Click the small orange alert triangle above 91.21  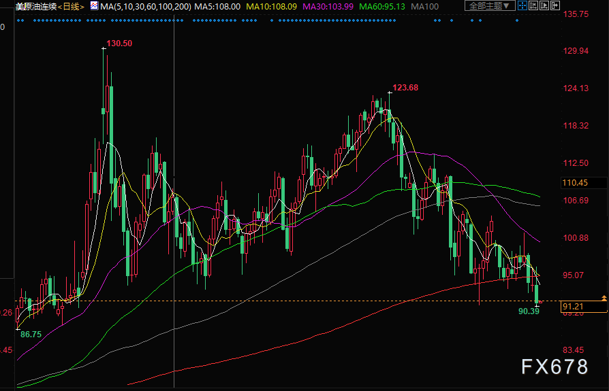click(x=604, y=298)
